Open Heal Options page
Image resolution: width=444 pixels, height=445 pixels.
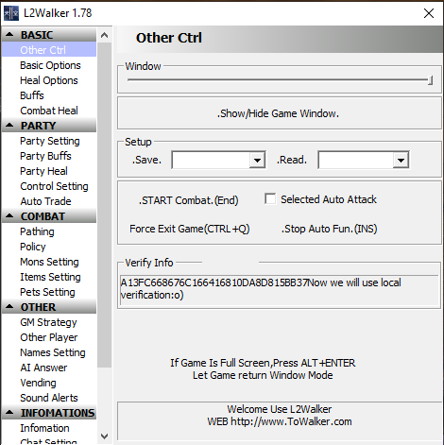coord(49,80)
